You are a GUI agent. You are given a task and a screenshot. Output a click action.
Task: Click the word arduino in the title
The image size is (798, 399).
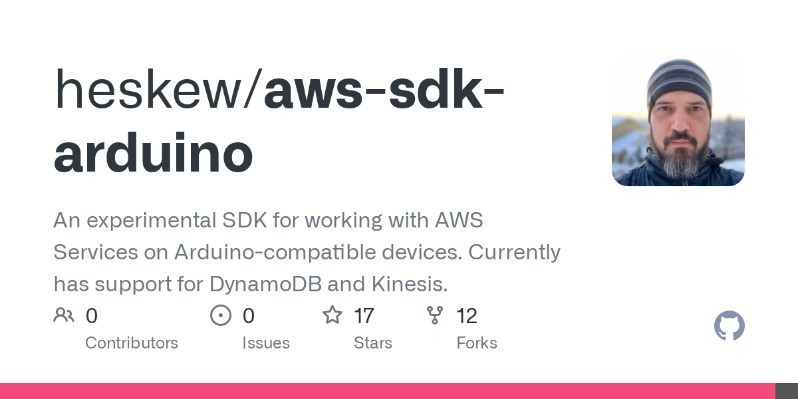tap(153, 154)
